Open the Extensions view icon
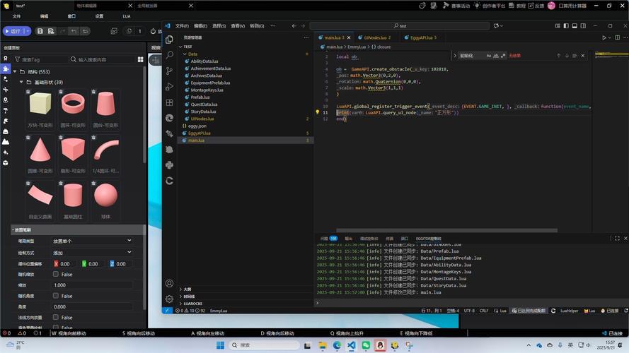The image size is (629, 353). (169, 102)
